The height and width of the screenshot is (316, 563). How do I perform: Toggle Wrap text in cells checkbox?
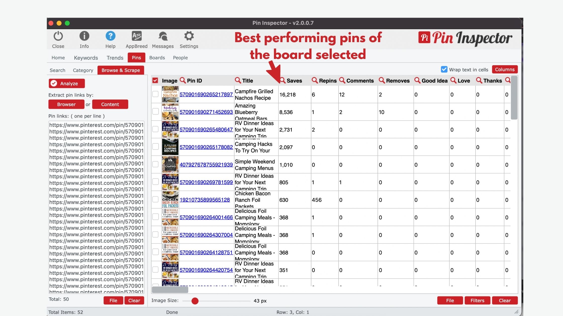pyautogui.click(x=444, y=69)
